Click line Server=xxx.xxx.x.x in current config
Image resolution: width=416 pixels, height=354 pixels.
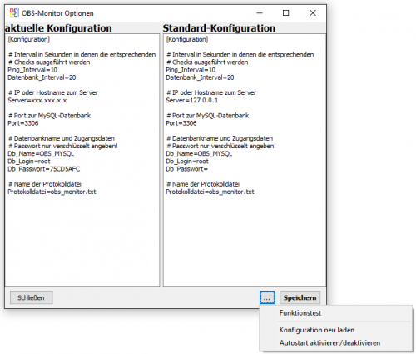[37, 100]
